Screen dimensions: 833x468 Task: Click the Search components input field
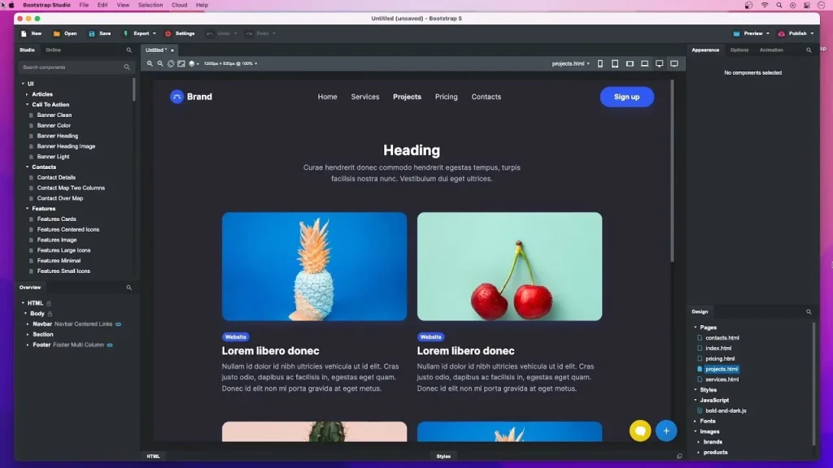(x=75, y=67)
